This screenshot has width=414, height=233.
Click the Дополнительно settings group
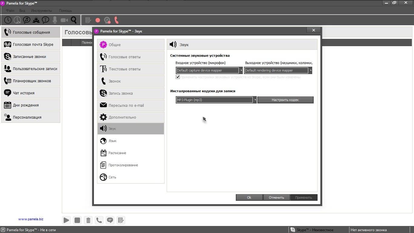[x=131, y=117]
